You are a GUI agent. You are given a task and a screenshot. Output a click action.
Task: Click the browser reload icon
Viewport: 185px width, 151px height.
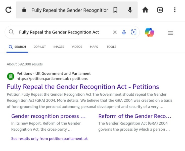[9, 10]
